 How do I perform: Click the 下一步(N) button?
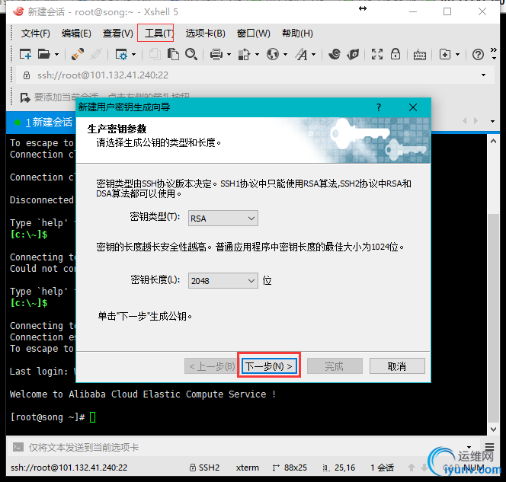pyautogui.click(x=269, y=366)
